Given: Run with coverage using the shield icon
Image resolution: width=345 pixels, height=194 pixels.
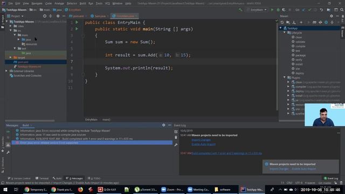Looking at the screenshot, I should point(284,10).
